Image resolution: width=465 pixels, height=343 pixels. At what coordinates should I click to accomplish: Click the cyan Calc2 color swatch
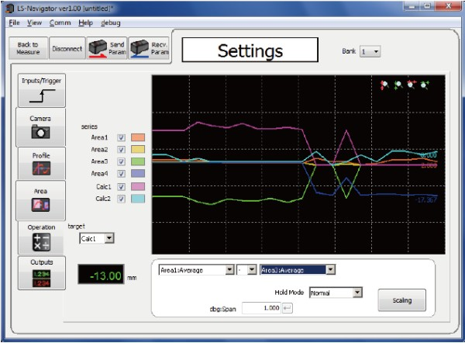(138, 199)
